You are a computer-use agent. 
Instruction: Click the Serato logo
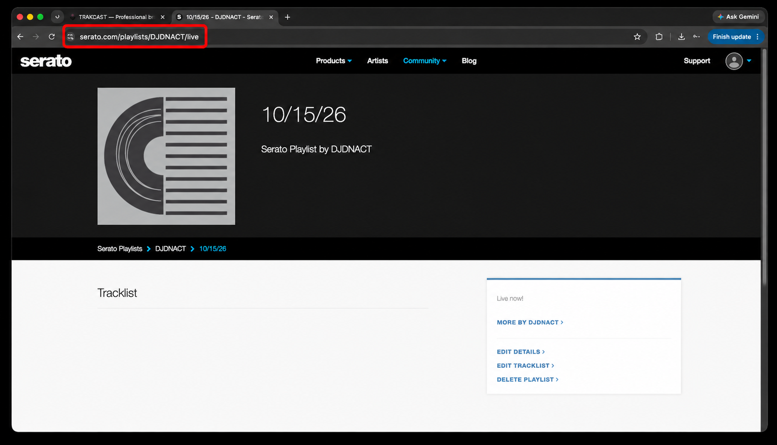click(x=46, y=61)
